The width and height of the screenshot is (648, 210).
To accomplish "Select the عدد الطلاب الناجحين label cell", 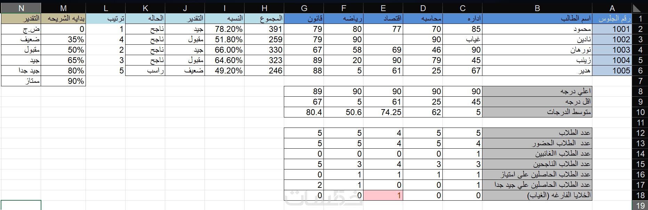I will (537, 164).
